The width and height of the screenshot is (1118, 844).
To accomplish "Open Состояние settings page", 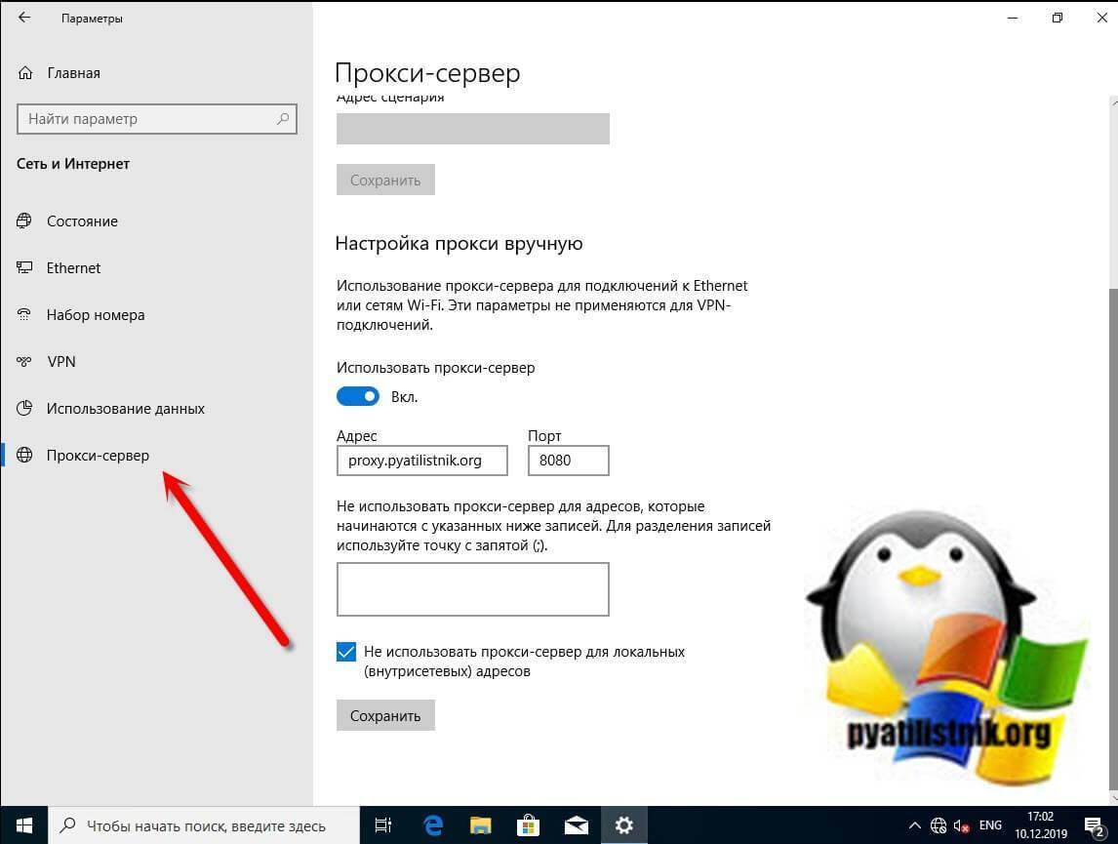I will point(82,221).
